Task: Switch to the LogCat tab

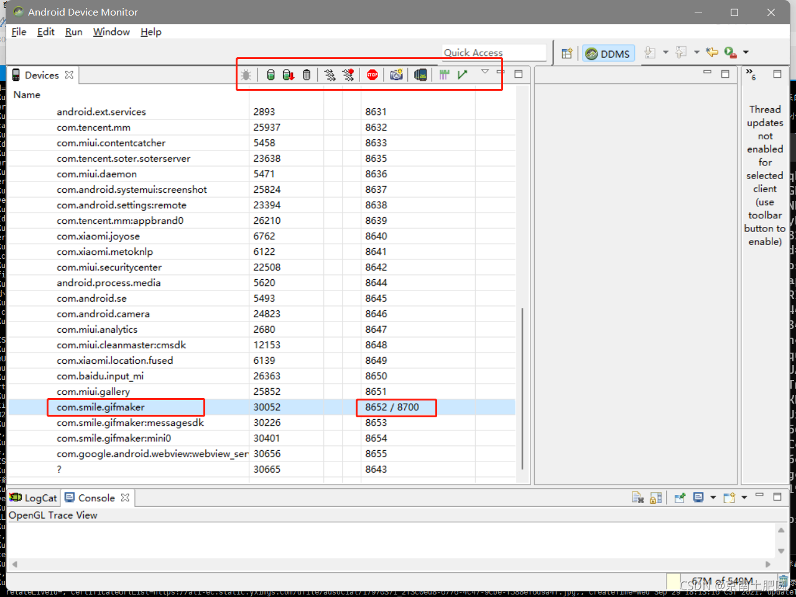Action: [34, 498]
